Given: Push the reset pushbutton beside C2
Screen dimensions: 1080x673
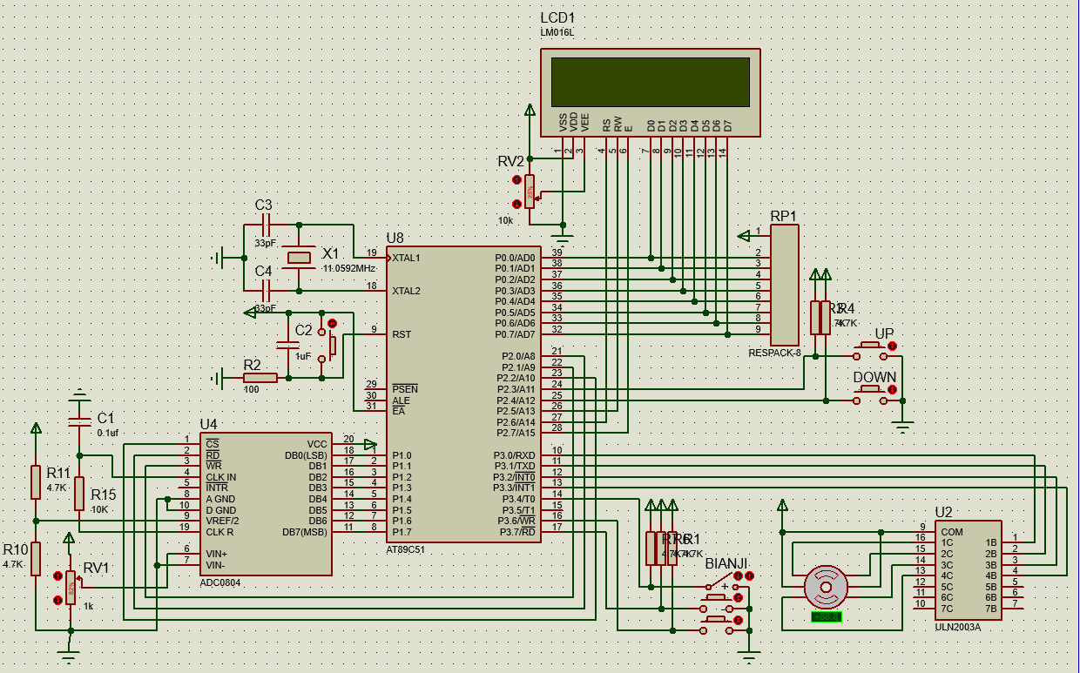Looking at the screenshot, I should [329, 346].
